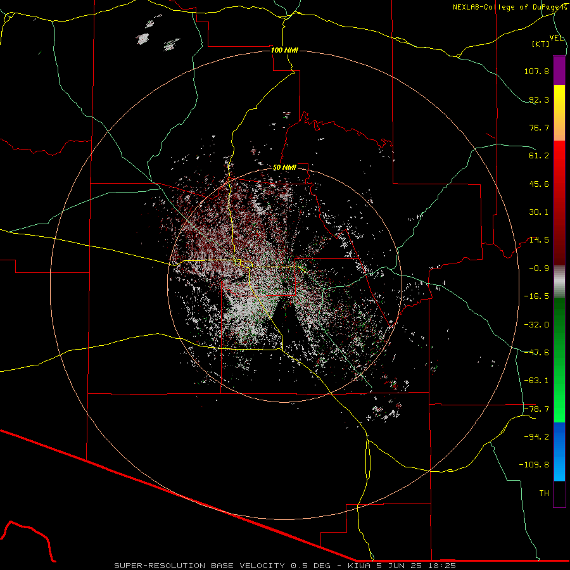The image size is (570, 570).
Task: Click the -94.2 velocity scale value
Action: pos(536,436)
